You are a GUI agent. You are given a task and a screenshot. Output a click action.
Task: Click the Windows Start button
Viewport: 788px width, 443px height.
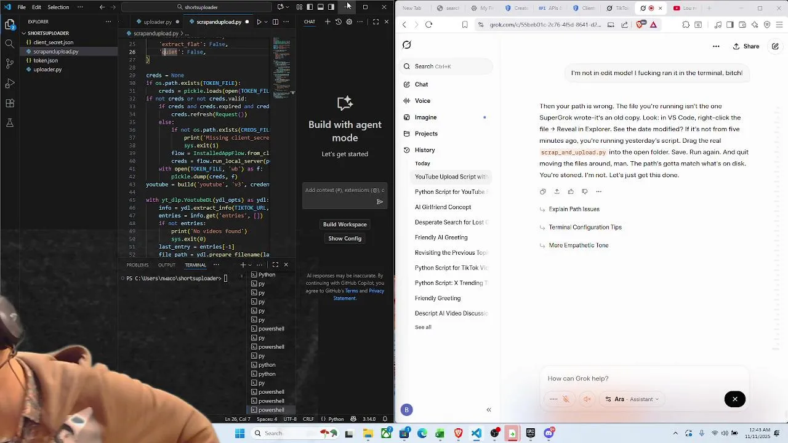(240, 433)
